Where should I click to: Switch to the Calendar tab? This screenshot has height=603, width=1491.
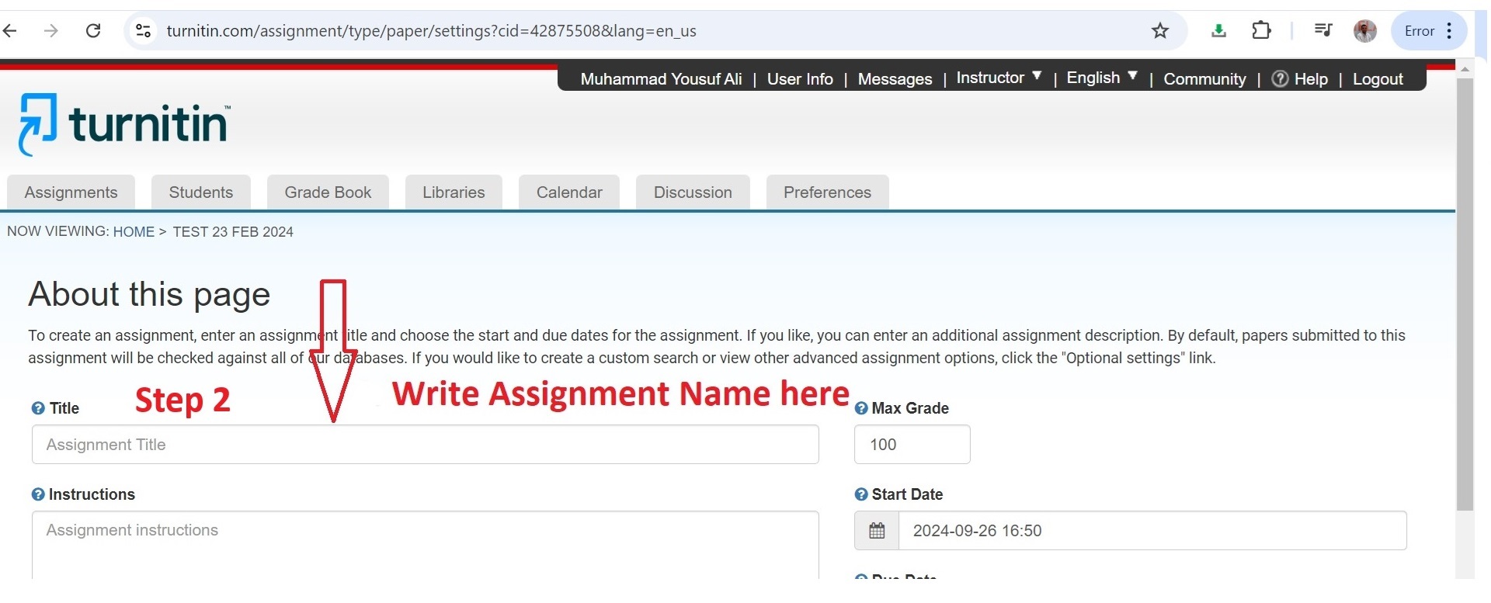(x=569, y=192)
